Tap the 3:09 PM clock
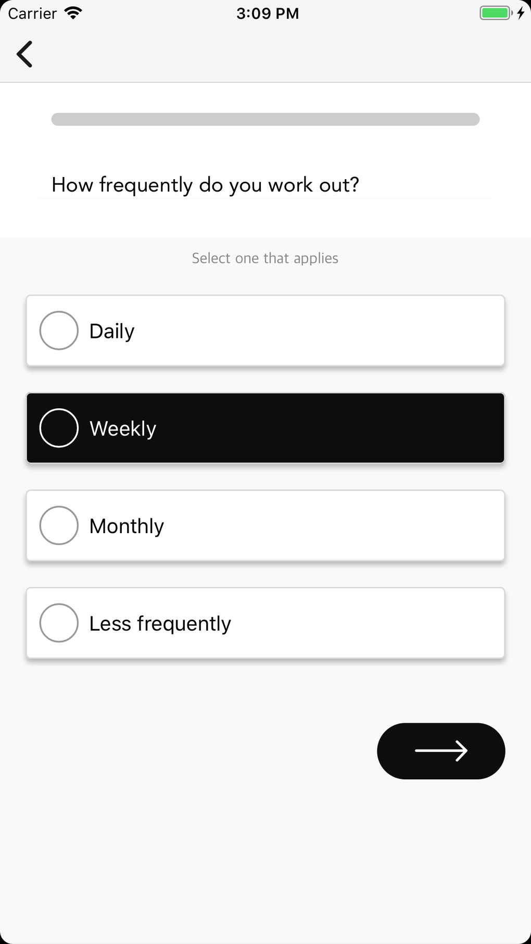Screen dimensions: 531x944 point(268,13)
